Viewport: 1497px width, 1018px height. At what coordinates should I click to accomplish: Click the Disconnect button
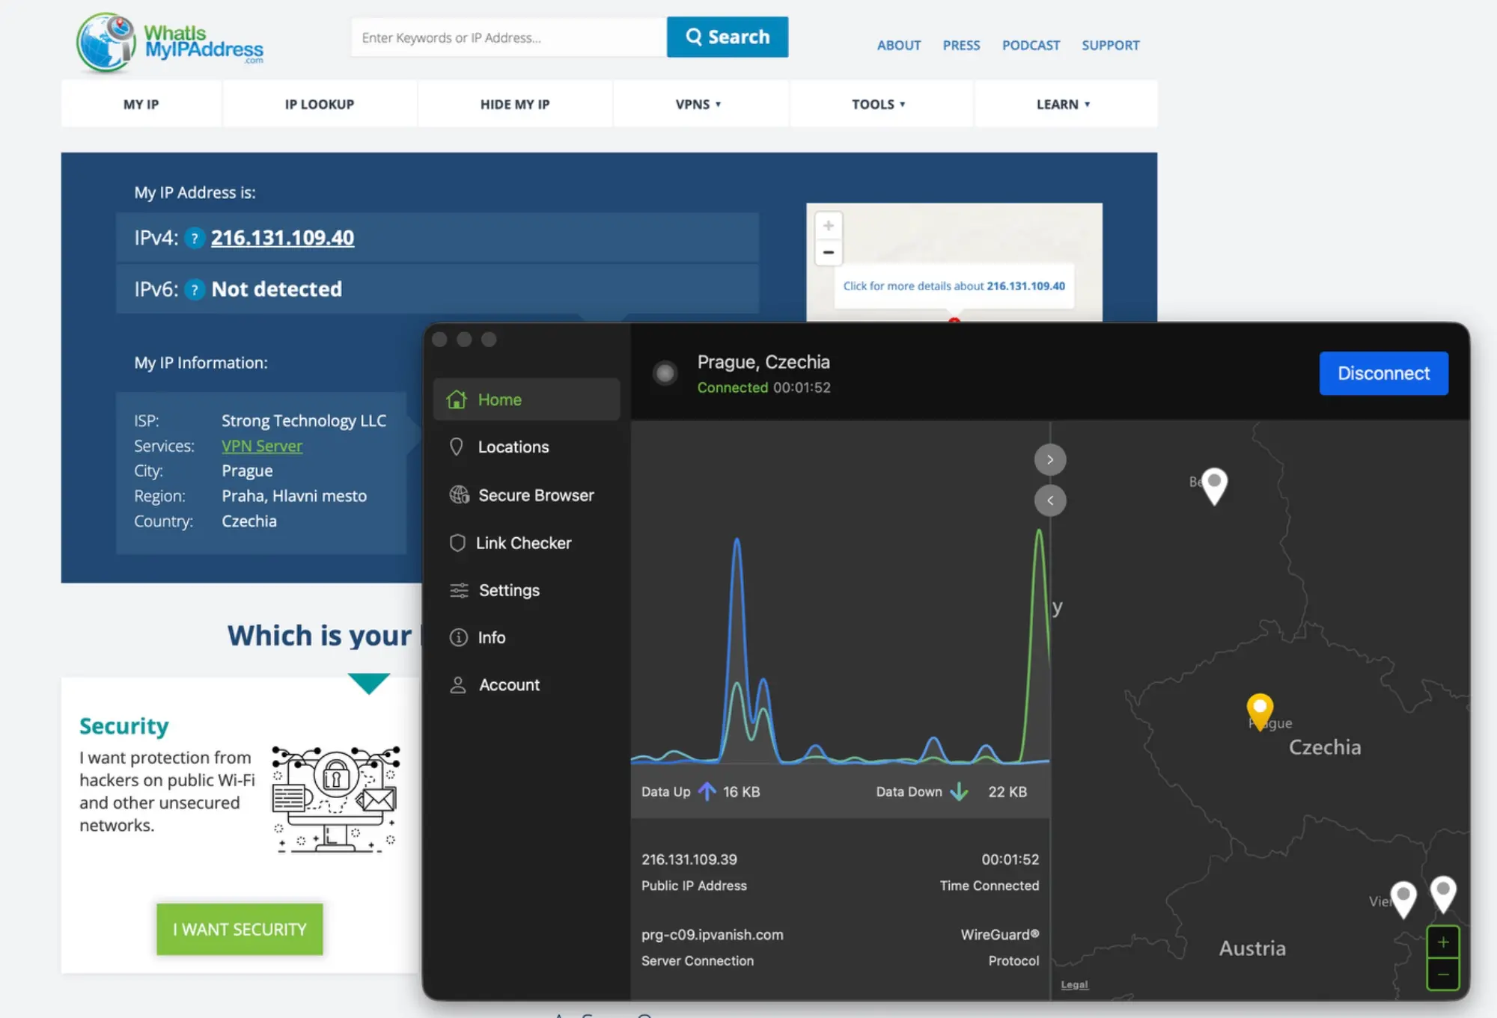tap(1382, 373)
